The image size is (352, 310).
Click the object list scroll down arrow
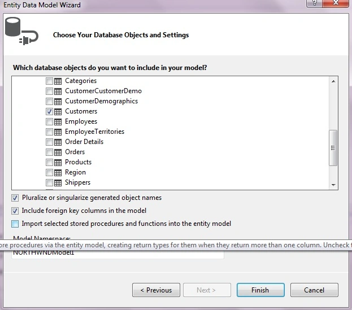(x=333, y=185)
